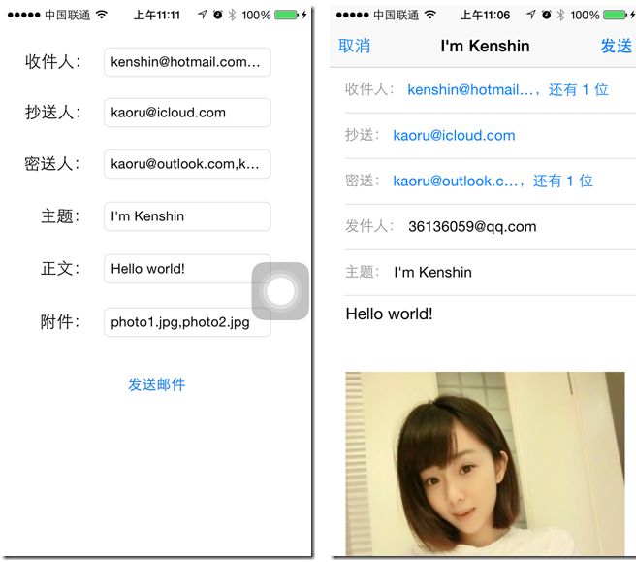
Task: Tap signal strength dots in right phone status bar
Action: (x=353, y=15)
